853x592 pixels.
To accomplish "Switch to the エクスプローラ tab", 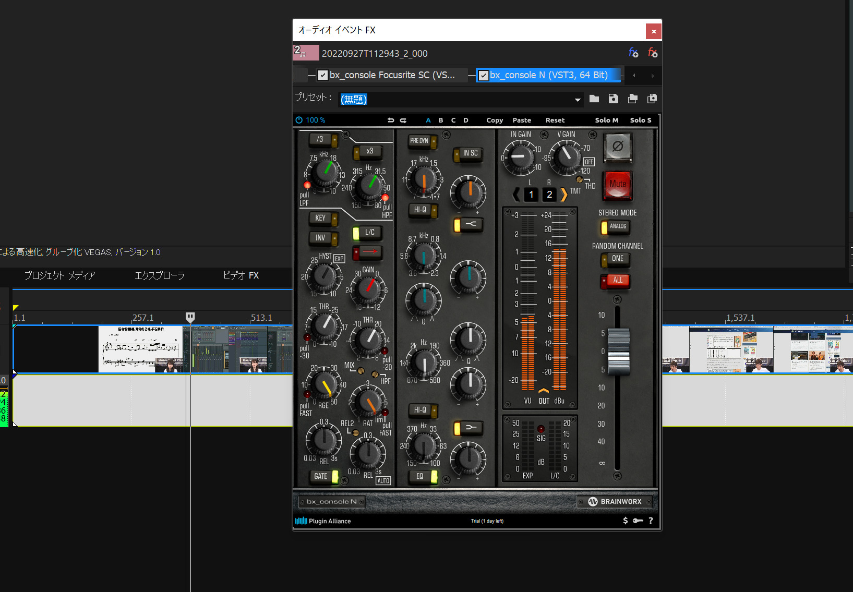I will [160, 275].
